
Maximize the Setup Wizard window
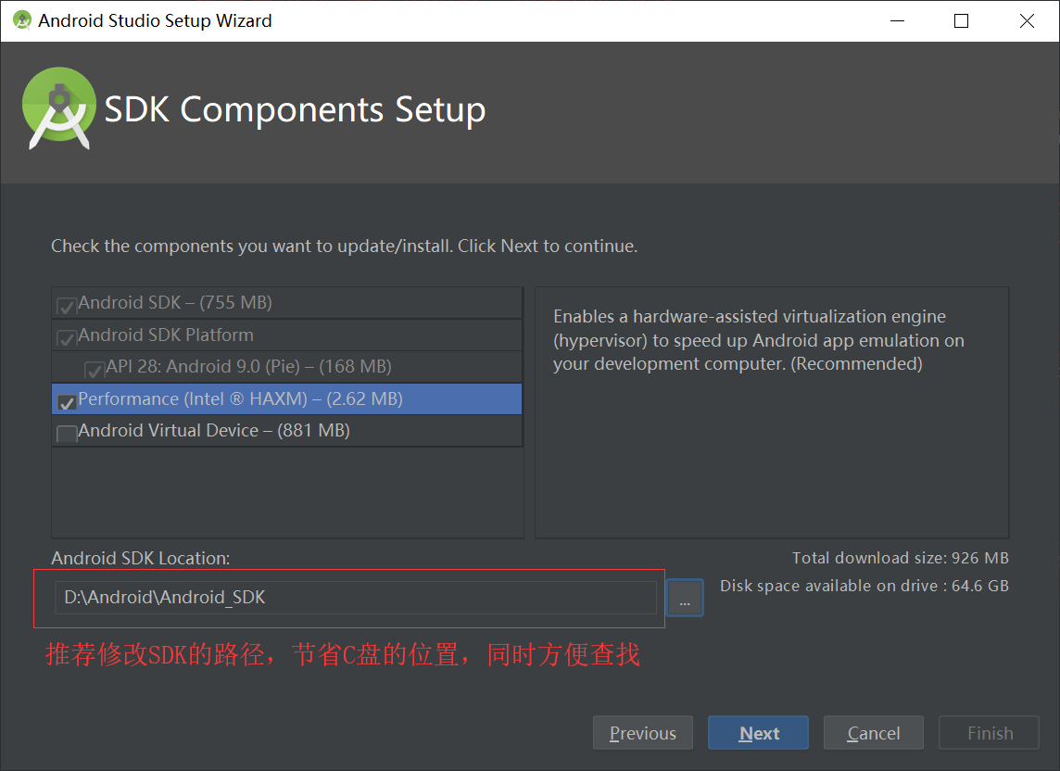point(961,21)
